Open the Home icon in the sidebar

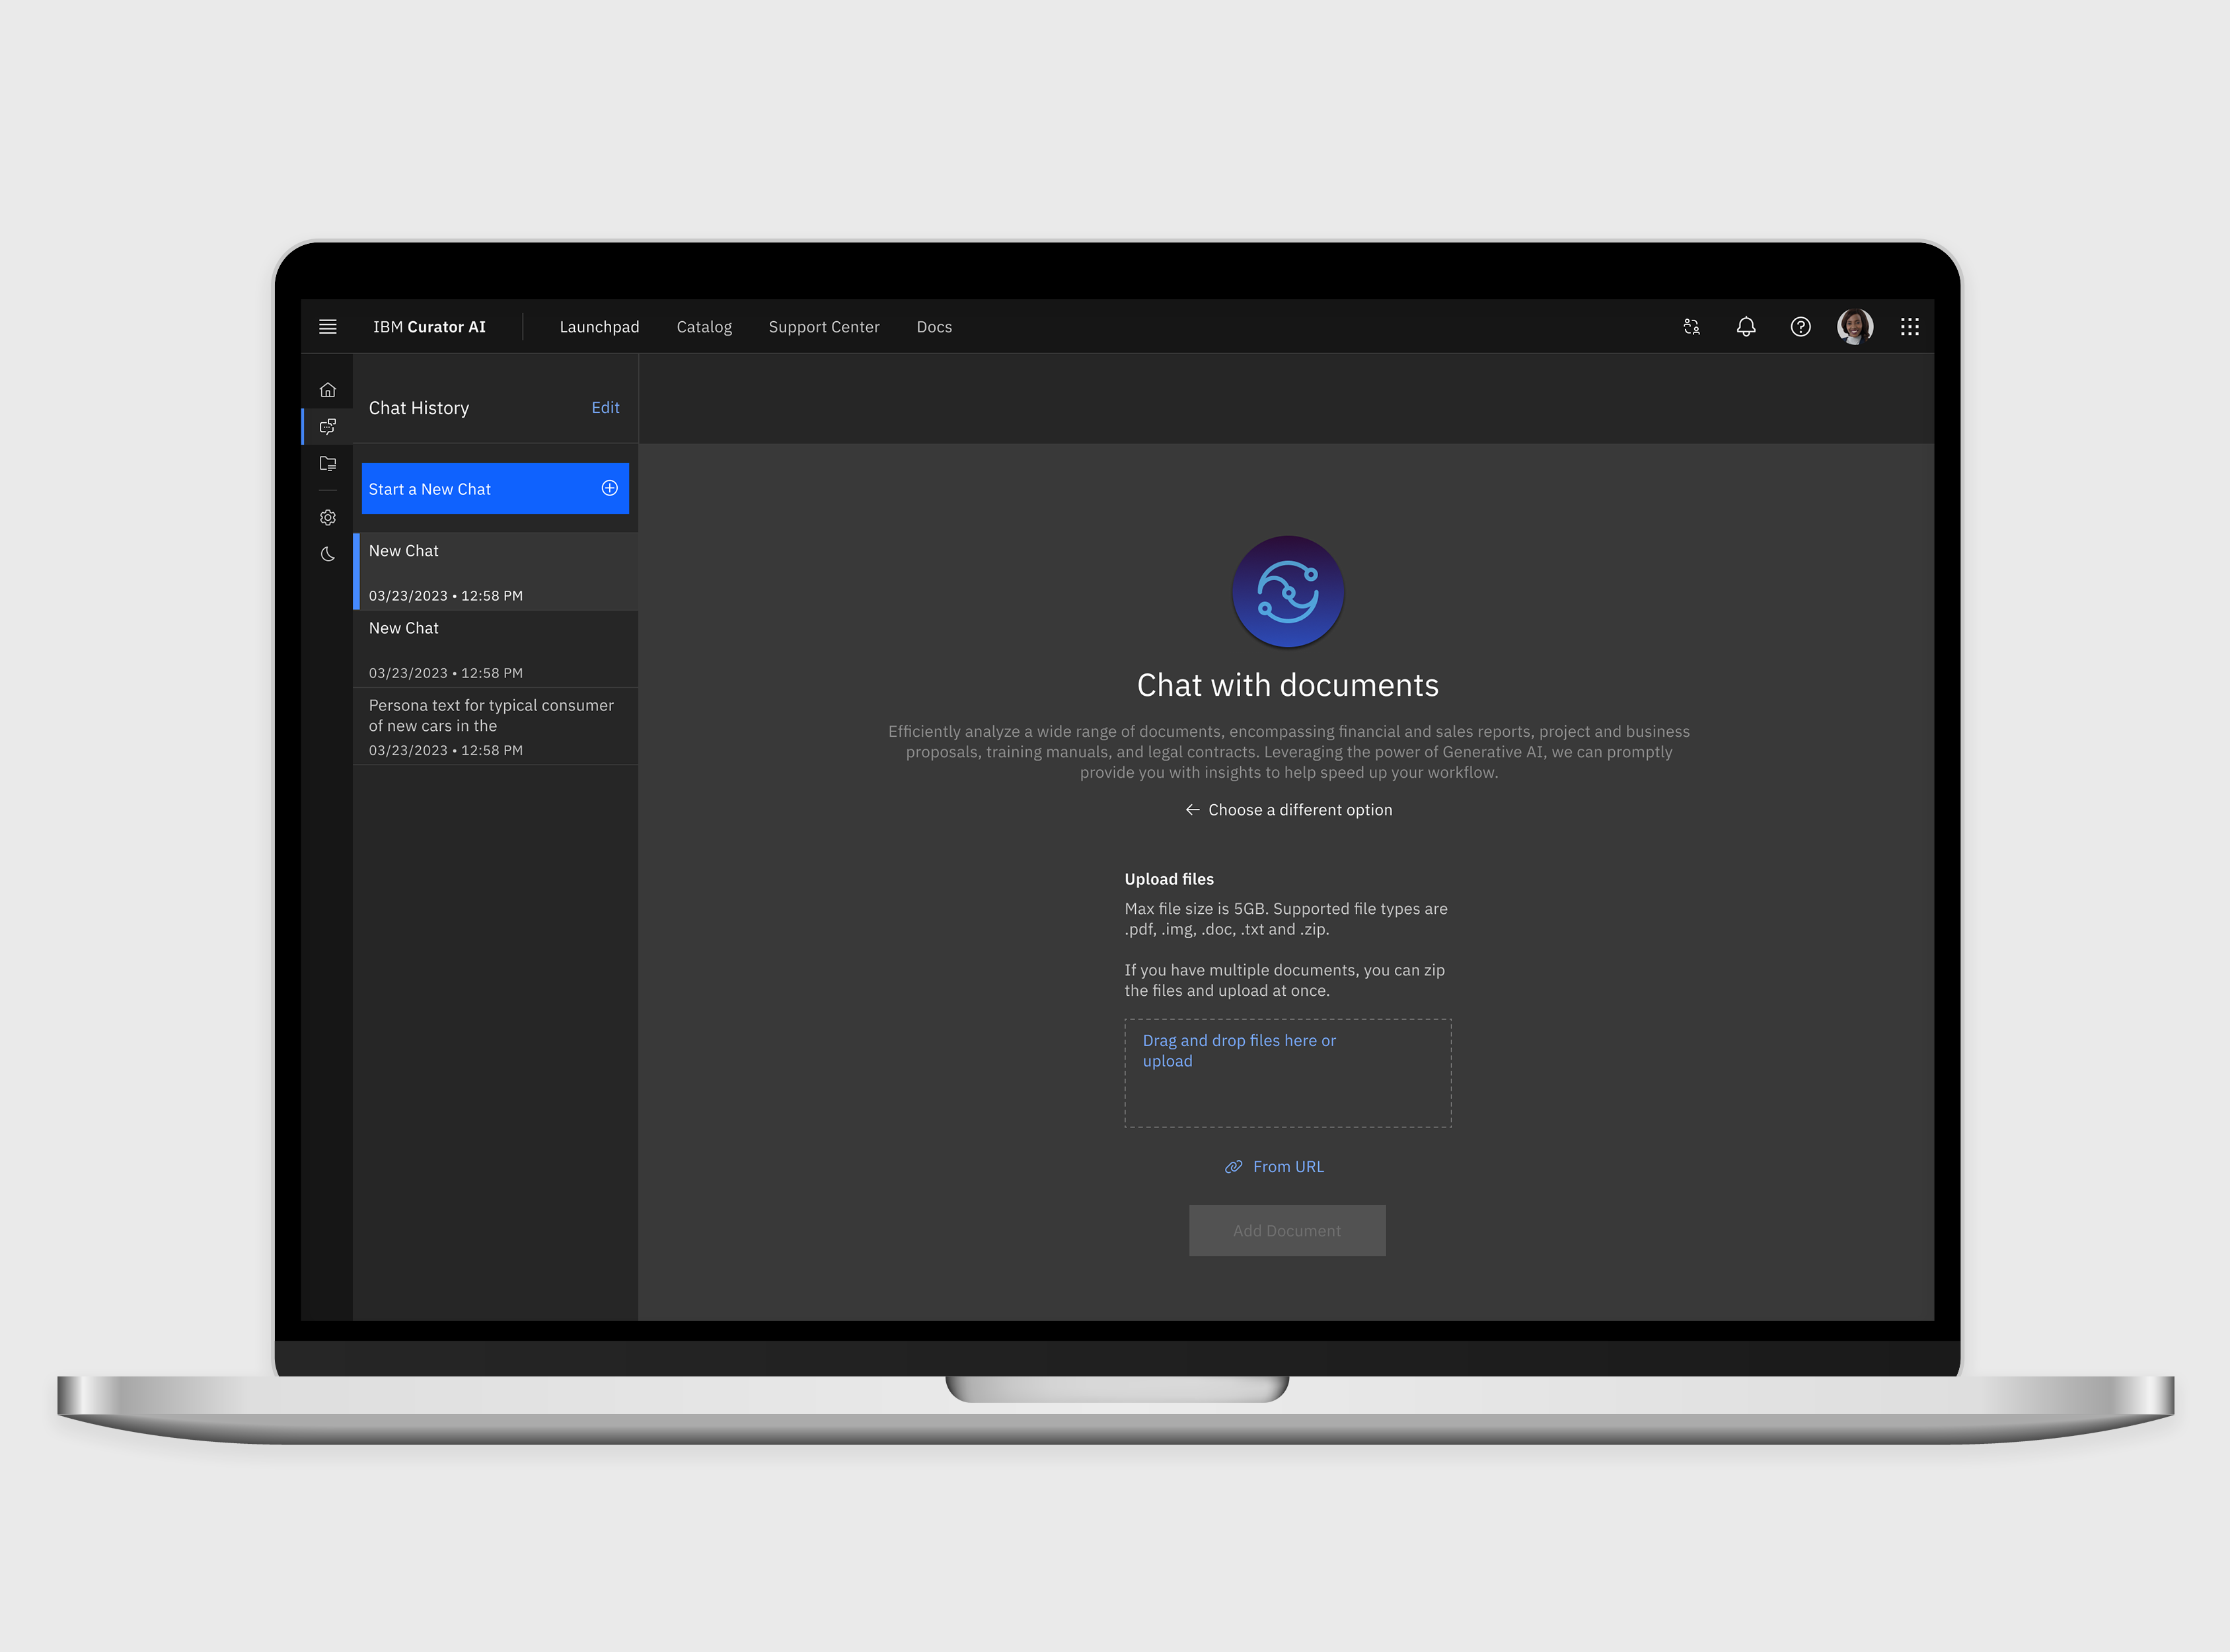point(327,390)
